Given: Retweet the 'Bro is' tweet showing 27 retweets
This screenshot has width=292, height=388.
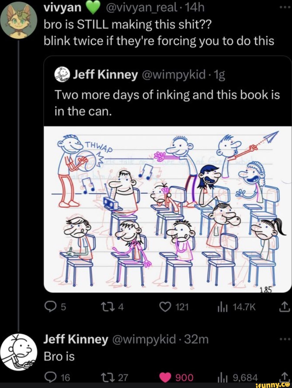Looking at the screenshot, I should [x=108, y=376].
